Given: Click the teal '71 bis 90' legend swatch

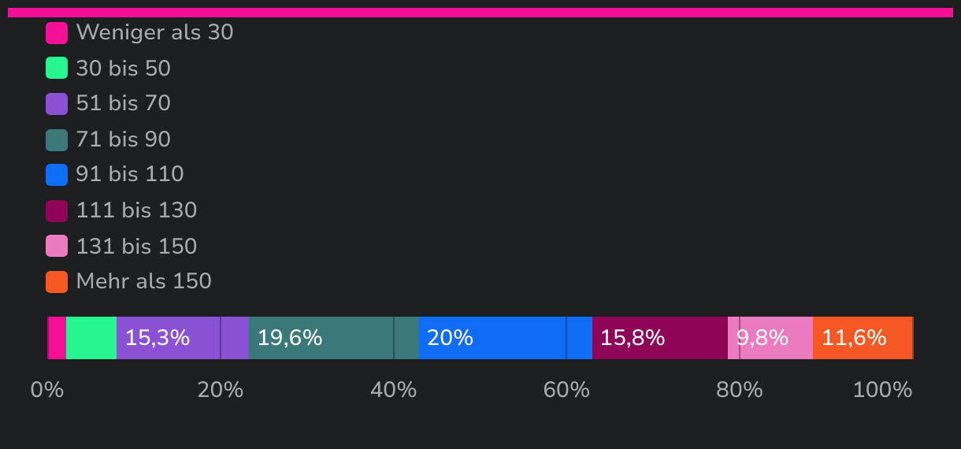Looking at the screenshot, I should point(57,140).
